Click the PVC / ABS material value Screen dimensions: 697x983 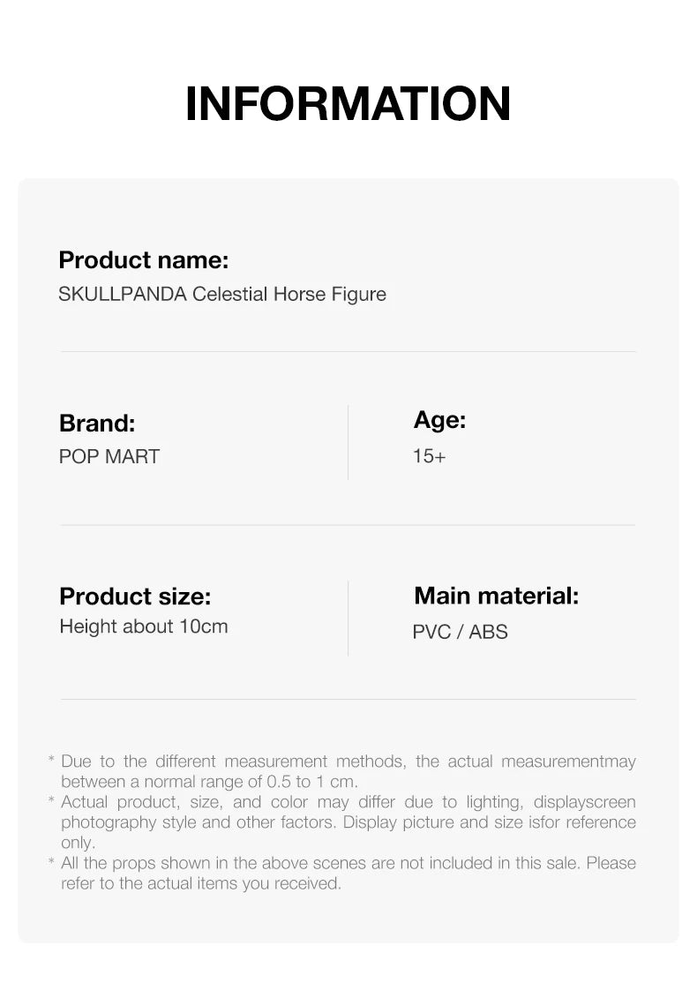point(460,632)
